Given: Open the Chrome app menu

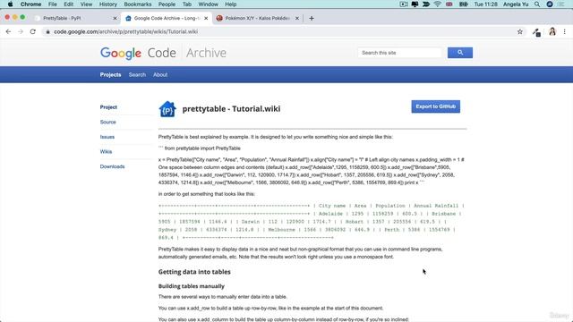Looking at the screenshot, I should tap(30, 4).
